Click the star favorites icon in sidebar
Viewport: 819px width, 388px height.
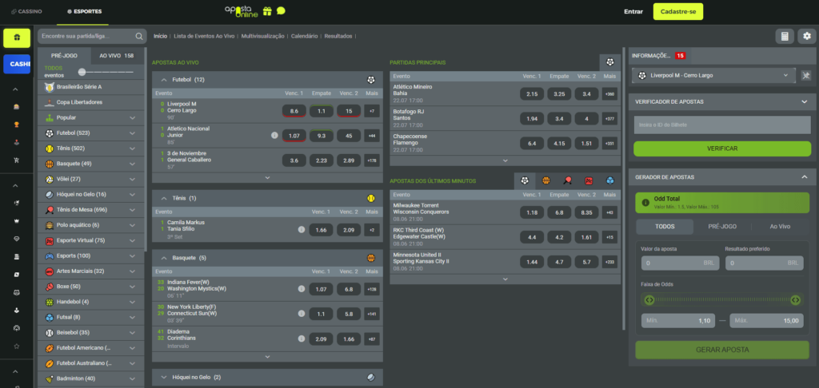click(16, 346)
